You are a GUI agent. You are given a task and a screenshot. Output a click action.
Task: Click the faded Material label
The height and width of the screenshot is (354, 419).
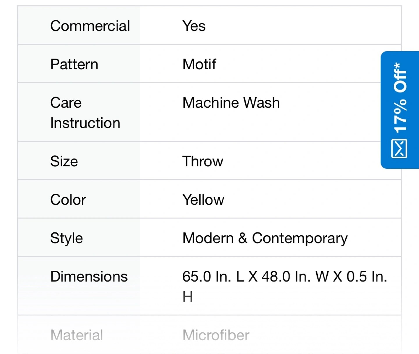77,335
